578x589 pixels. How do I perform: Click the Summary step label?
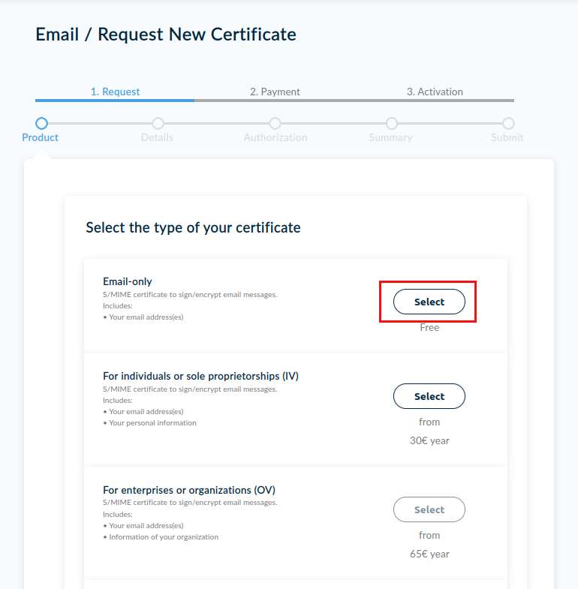390,137
